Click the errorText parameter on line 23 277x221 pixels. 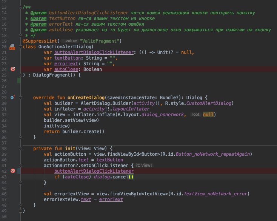pos(66,64)
